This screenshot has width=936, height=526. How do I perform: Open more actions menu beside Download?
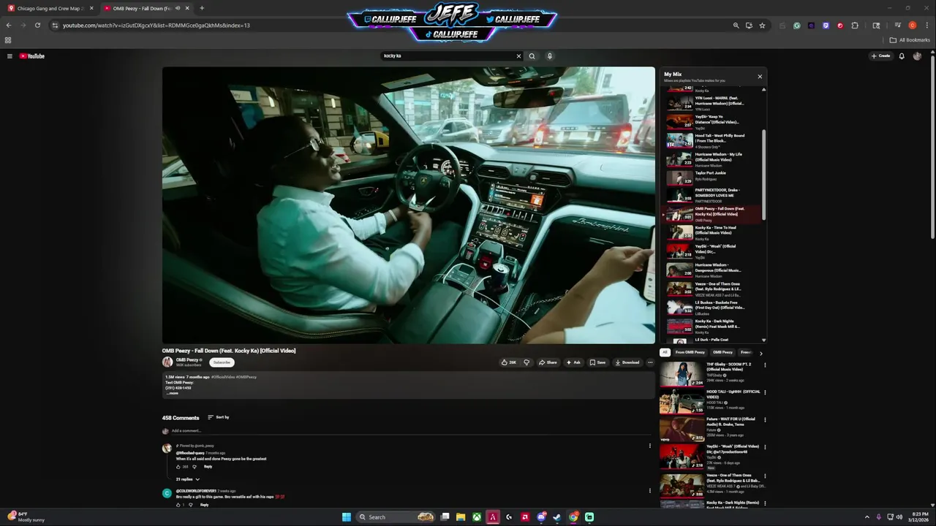tap(650, 362)
